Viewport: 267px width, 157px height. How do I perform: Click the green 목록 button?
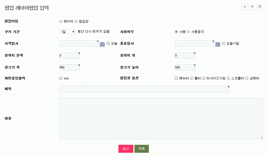142,149
